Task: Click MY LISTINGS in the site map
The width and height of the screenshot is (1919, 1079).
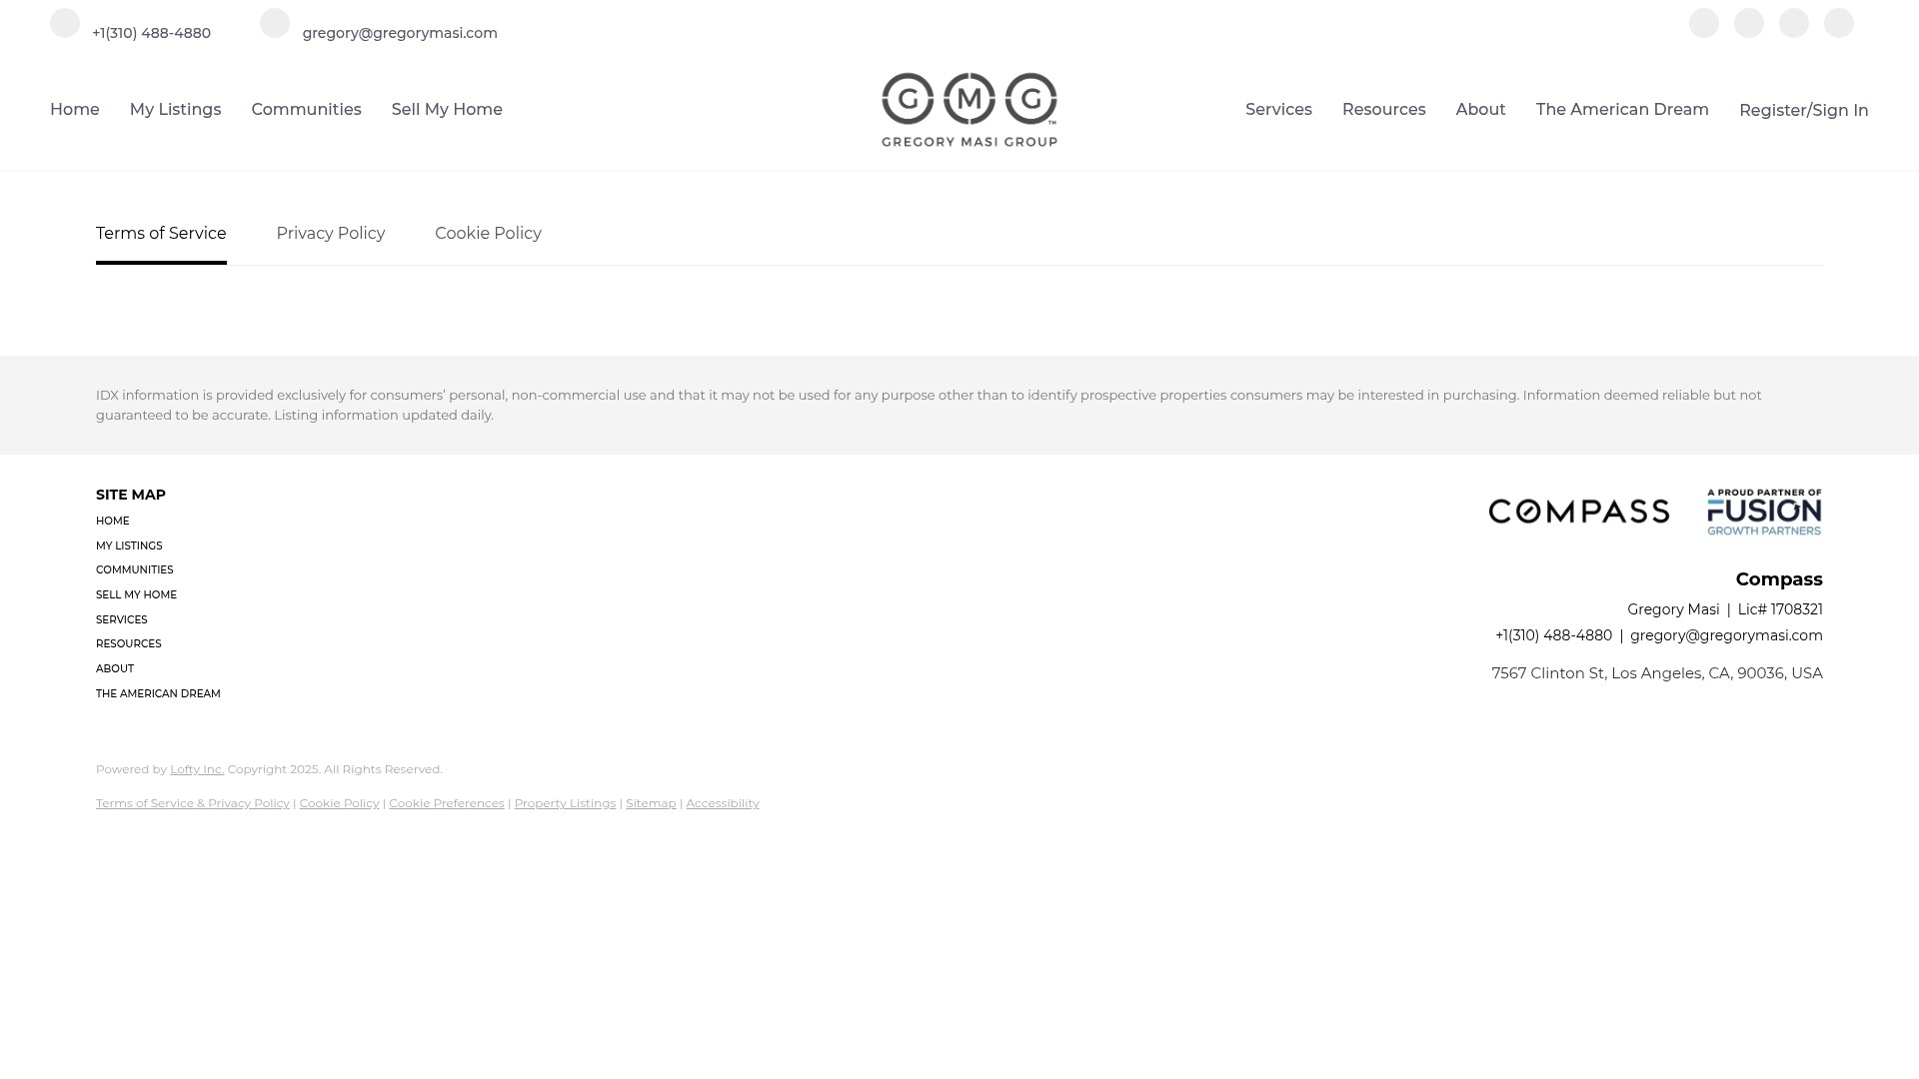Action: pos(129,546)
